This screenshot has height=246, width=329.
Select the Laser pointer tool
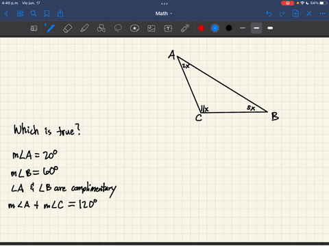point(185,28)
